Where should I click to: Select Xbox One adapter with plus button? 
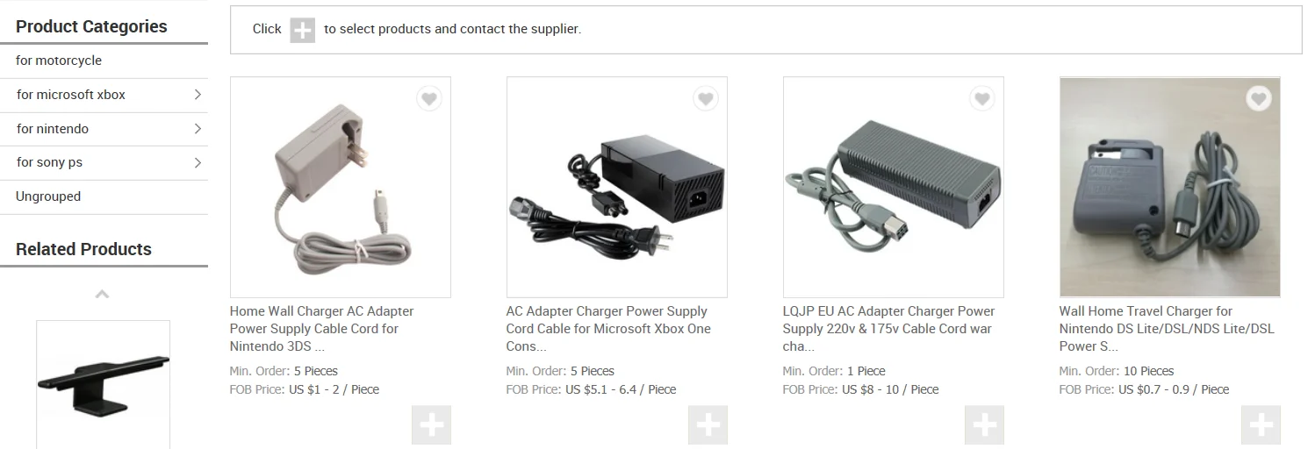pos(708,425)
